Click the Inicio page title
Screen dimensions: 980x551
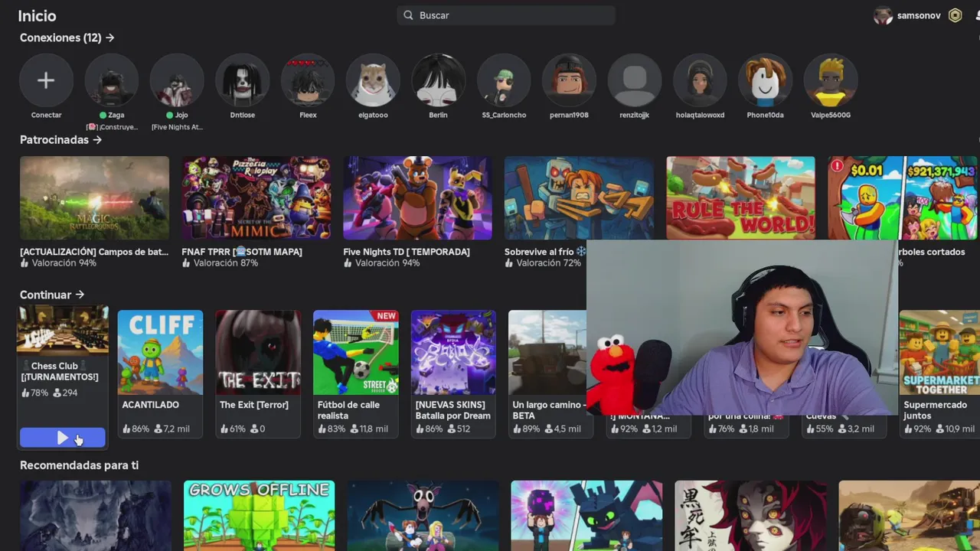tap(37, 16)
